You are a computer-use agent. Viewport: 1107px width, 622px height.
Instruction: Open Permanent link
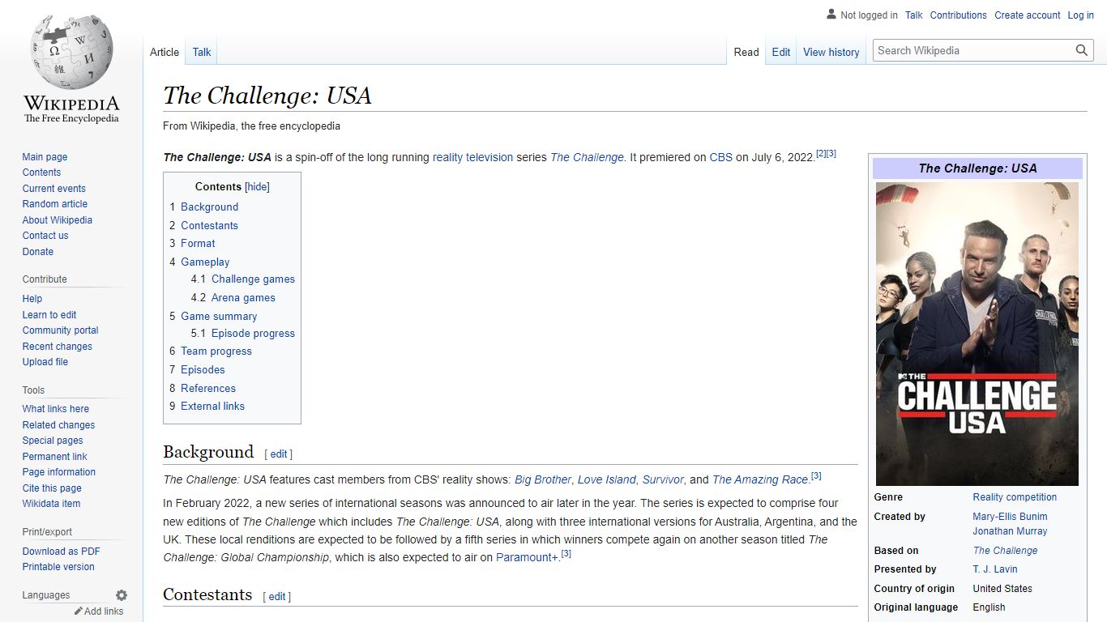click(55, 457)
